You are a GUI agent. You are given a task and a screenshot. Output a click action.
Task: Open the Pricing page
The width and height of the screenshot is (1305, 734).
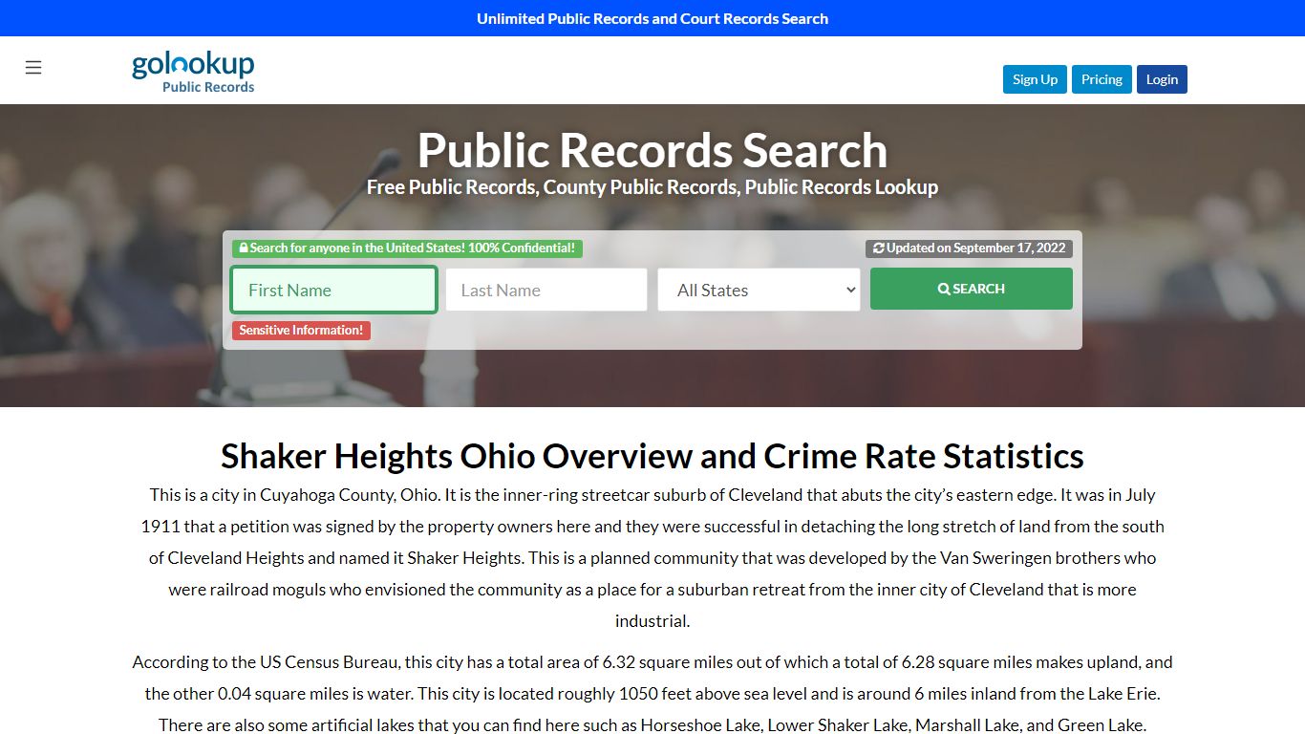[x=1102, y=79]
